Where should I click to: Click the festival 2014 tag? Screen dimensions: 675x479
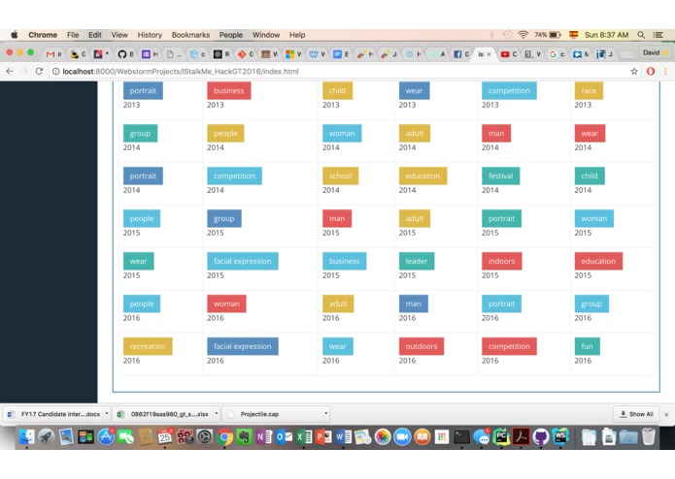(500, 176)
